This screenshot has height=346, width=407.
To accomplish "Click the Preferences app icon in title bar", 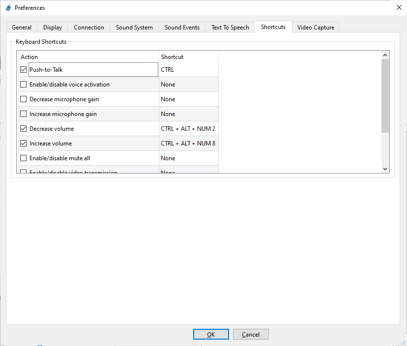I will 8,8.
